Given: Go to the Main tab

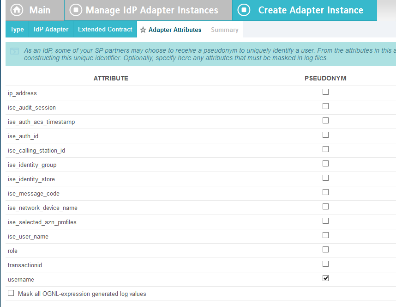Looking at the screenshot, I should [x=35, y=10].
